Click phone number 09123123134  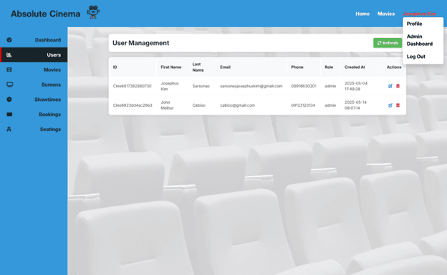(303, 105)
